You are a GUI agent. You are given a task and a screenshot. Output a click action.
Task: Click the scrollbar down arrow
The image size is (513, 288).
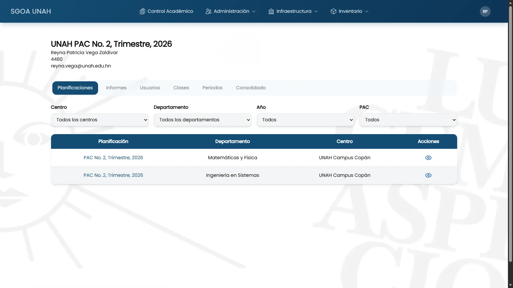click(510, 285)
